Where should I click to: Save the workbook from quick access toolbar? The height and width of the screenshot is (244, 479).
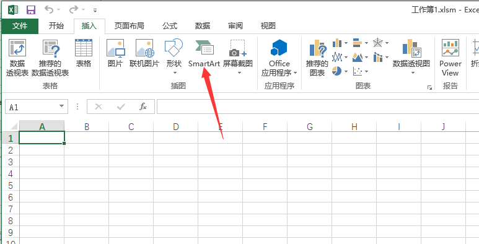click(x=31, y=10)
